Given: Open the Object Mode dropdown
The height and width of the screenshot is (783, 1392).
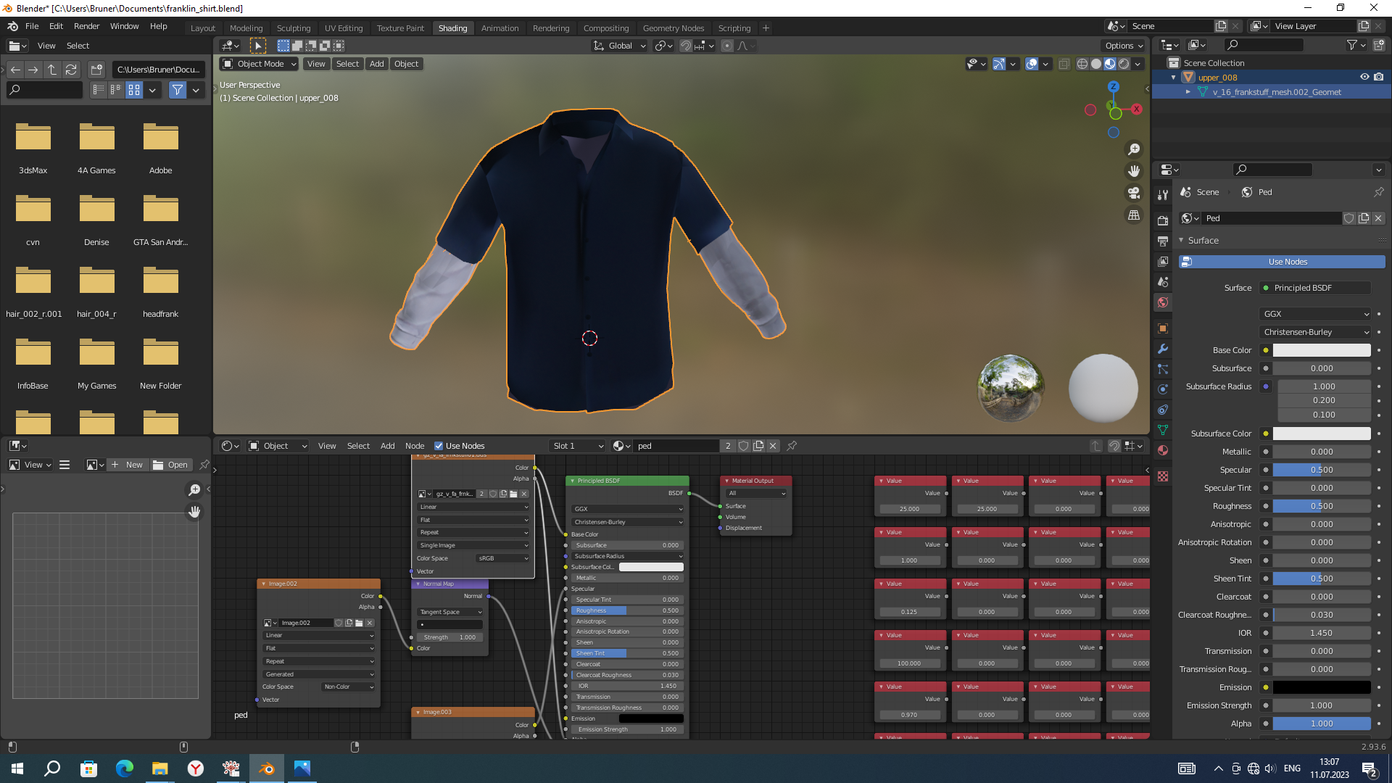Looking at the screenshot, I should [260, 64].
